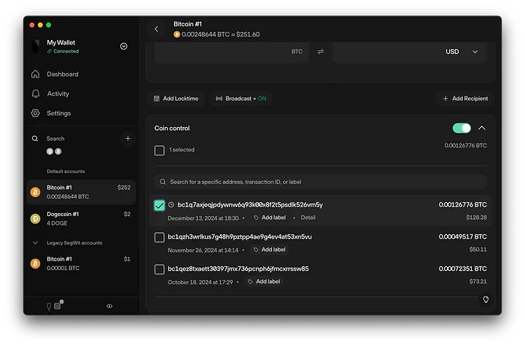Collapse the Legacy SegWit accounts group

pyautogui.click(x=35, y=242)
